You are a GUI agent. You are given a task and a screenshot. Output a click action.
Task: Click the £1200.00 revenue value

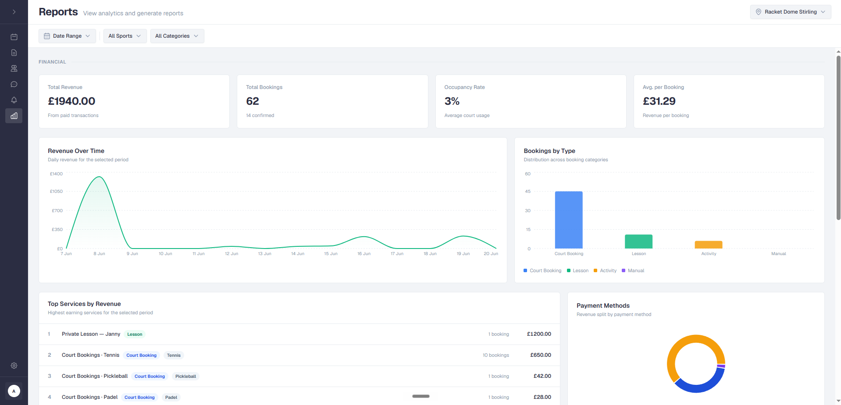coord(539,334)
